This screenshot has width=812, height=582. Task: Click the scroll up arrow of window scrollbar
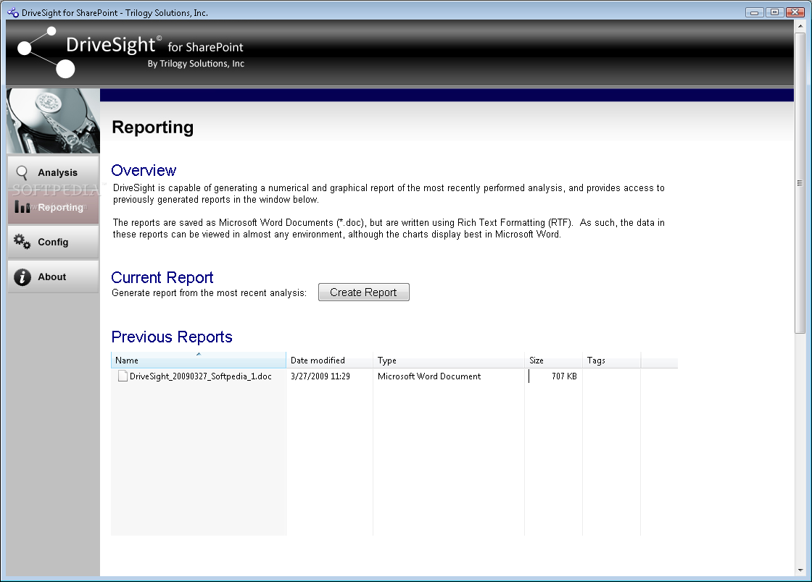click(800, 25)
